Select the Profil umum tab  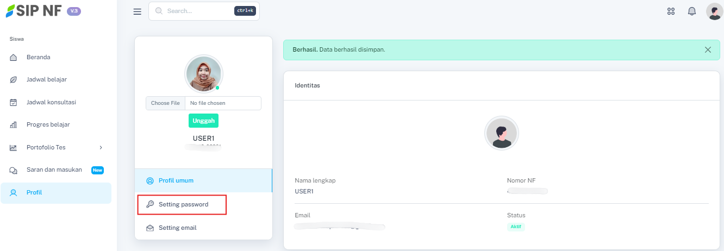click(176, 180)
